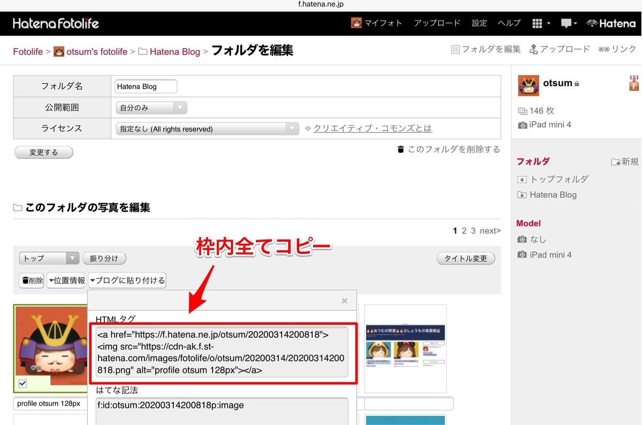Click the タイトル変更 button
The image size is (642, 425).
pyautogui.click(x=466, y=258)
